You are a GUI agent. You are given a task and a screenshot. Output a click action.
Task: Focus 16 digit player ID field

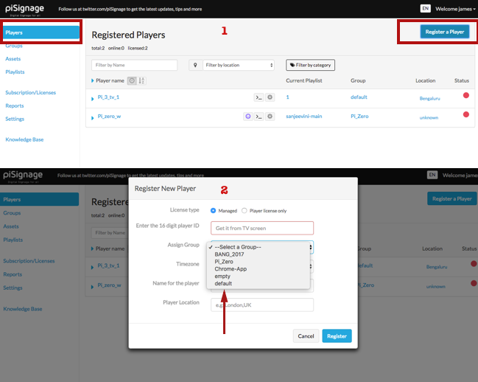click(x=262, y=228)
